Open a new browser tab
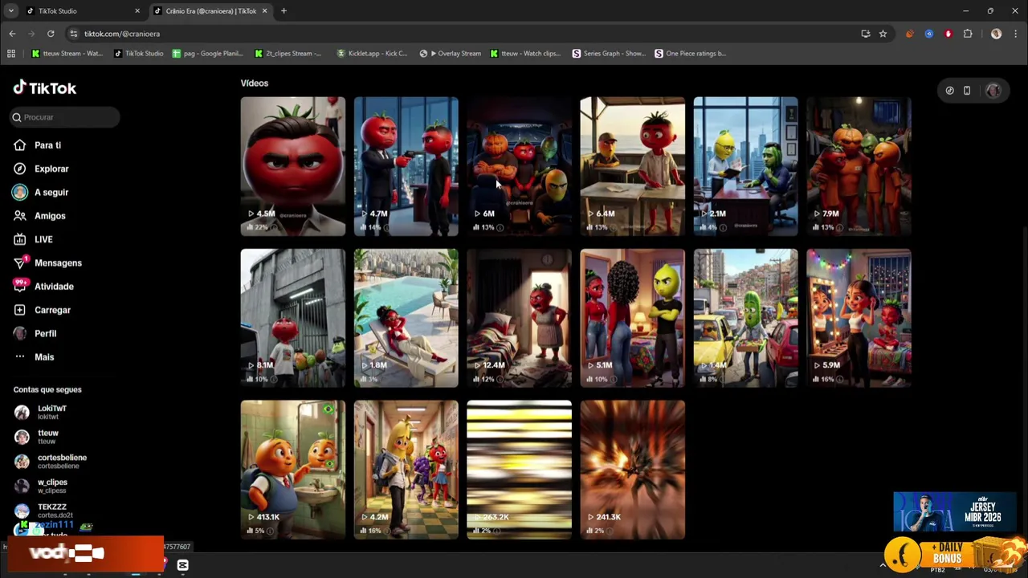Screen dimensions: 1028x578 coord(284,11)
